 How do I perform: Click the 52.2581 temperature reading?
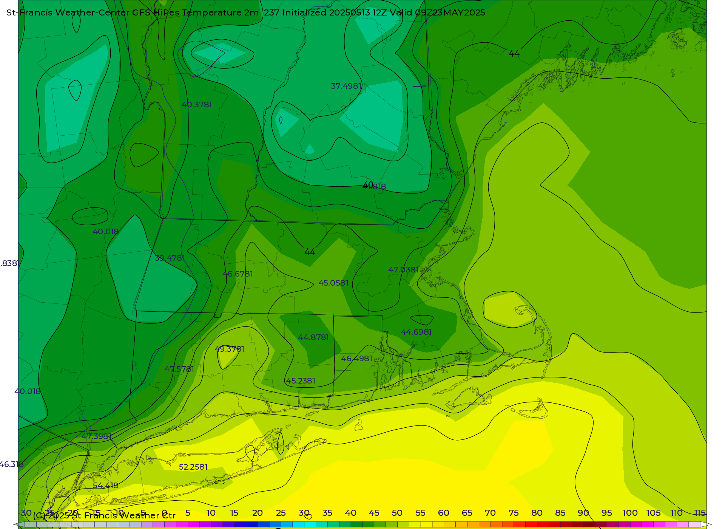(x=193, y=467)
